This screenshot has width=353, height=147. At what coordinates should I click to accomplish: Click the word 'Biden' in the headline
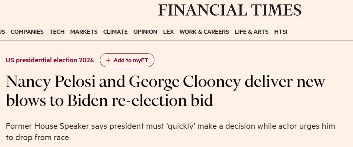click(87, 101)
